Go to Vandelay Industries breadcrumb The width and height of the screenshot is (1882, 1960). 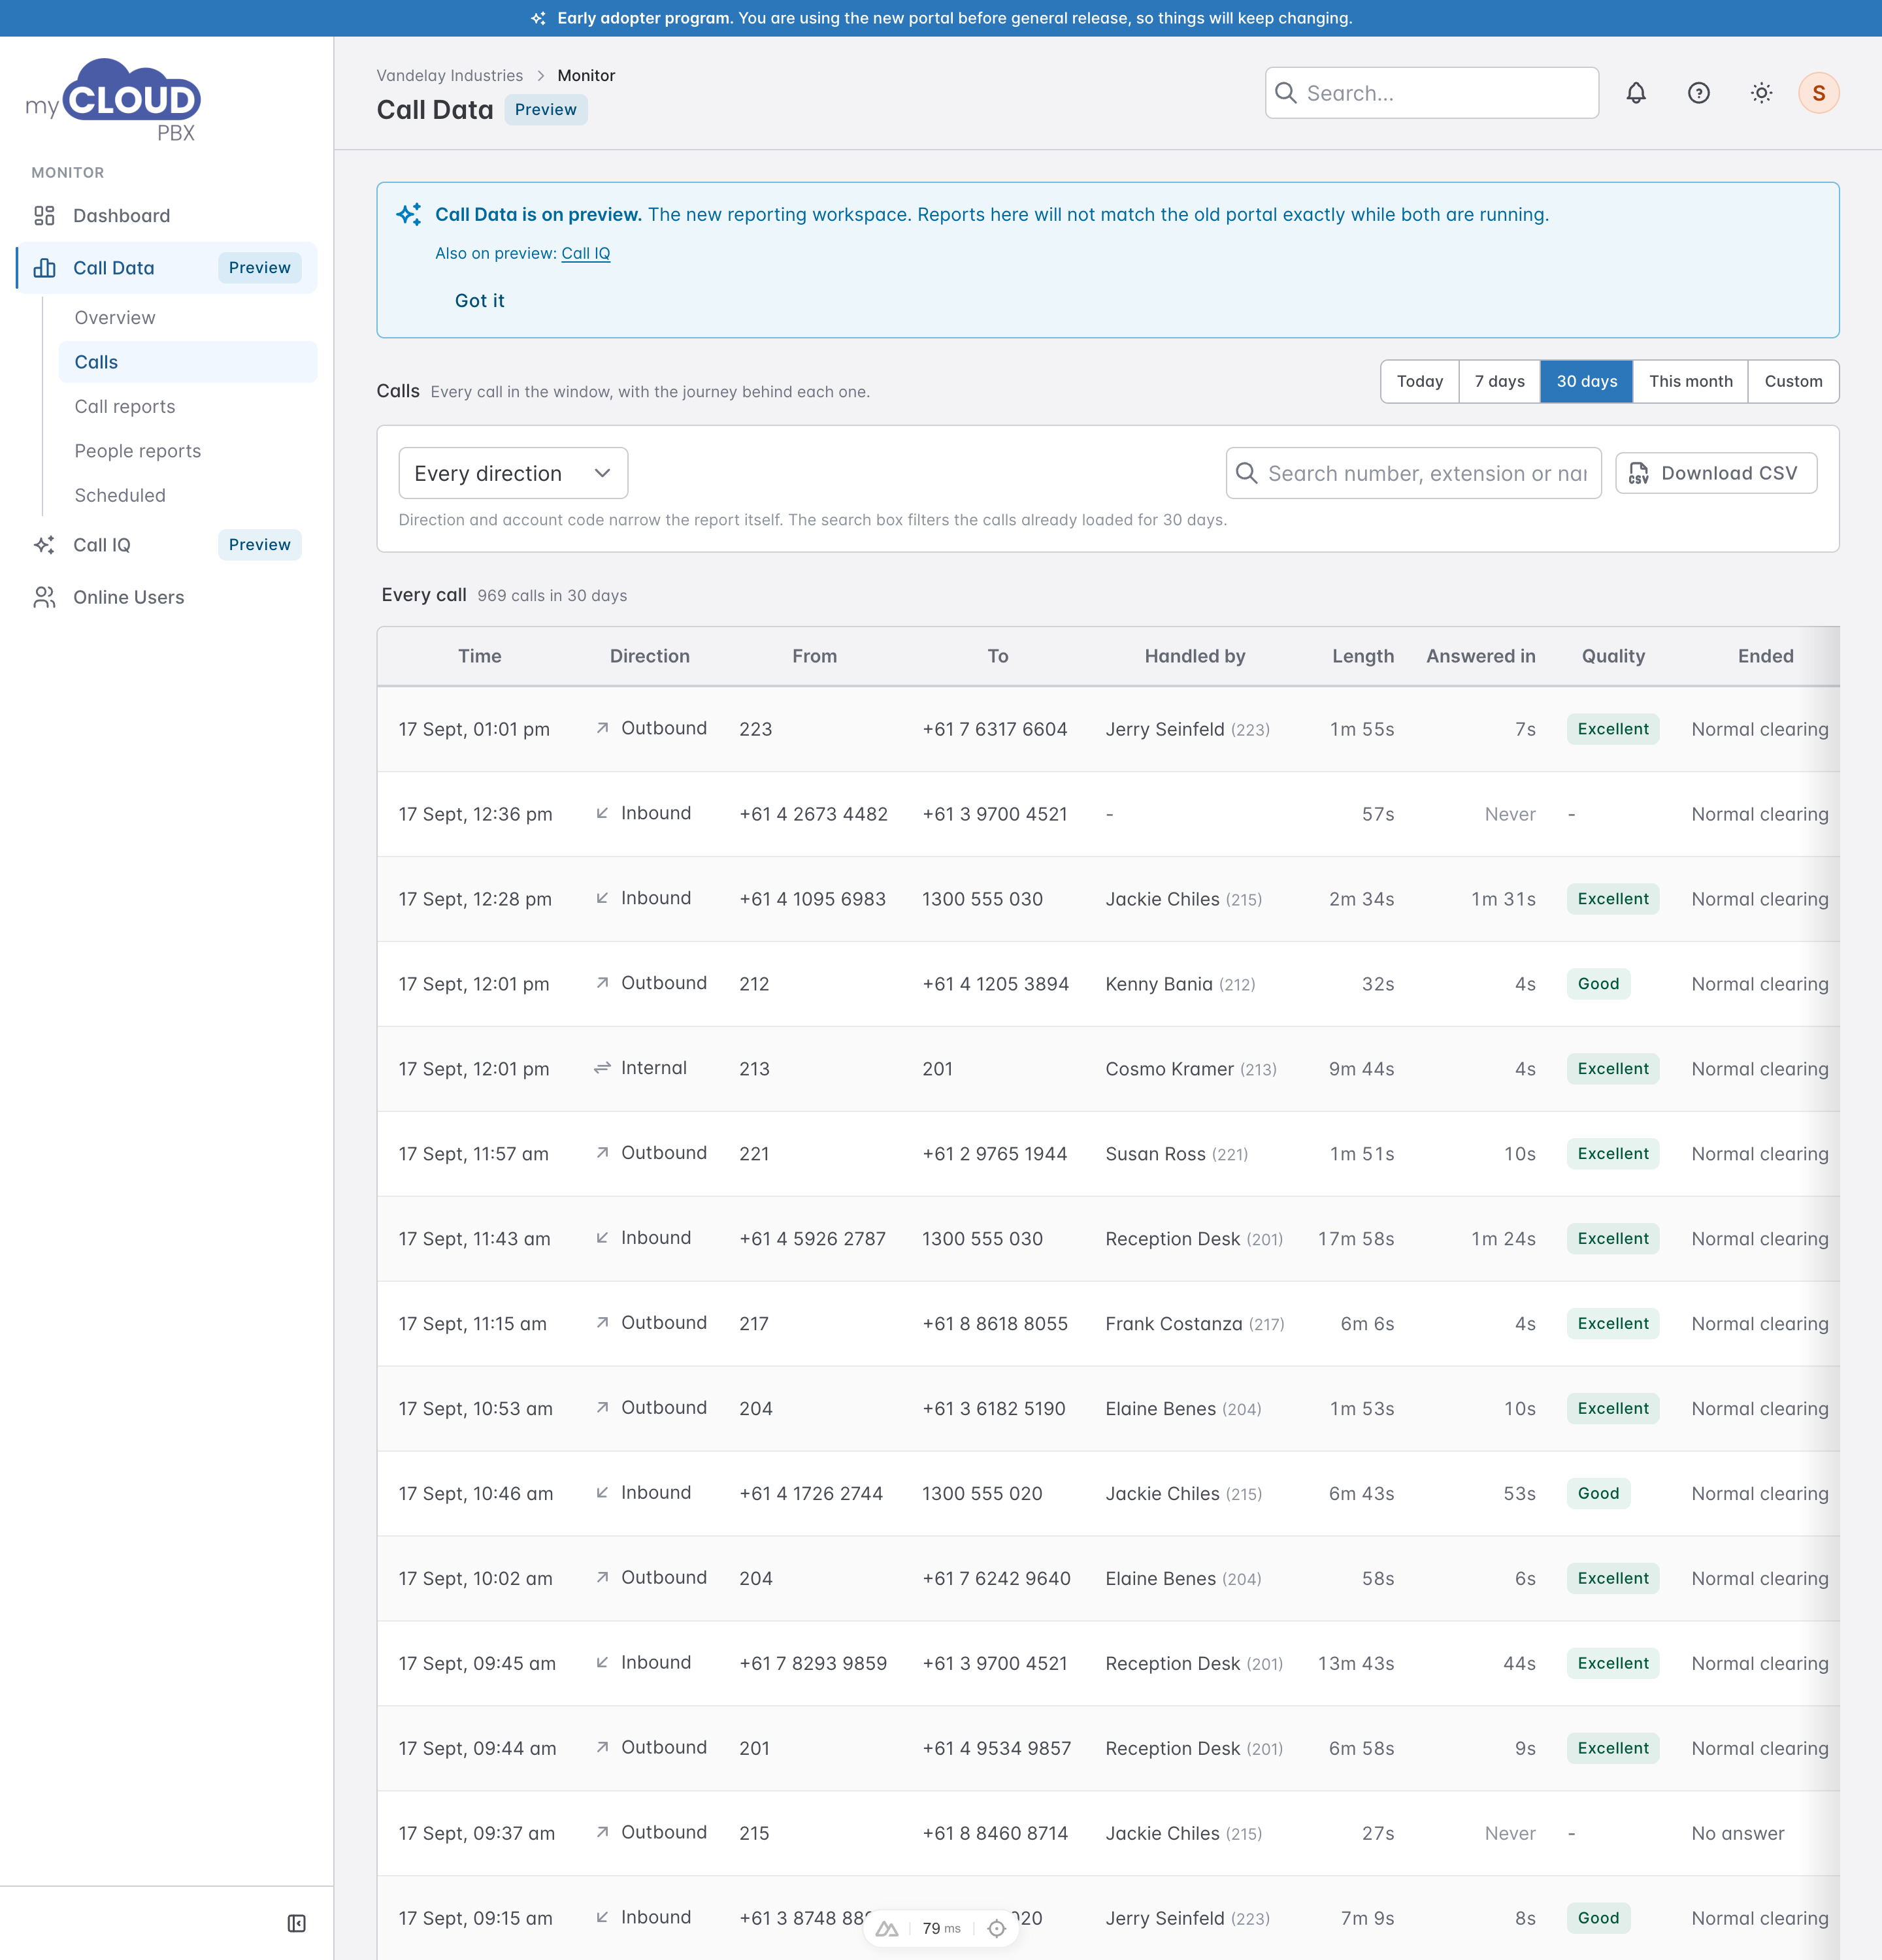[x=450, y=75]
